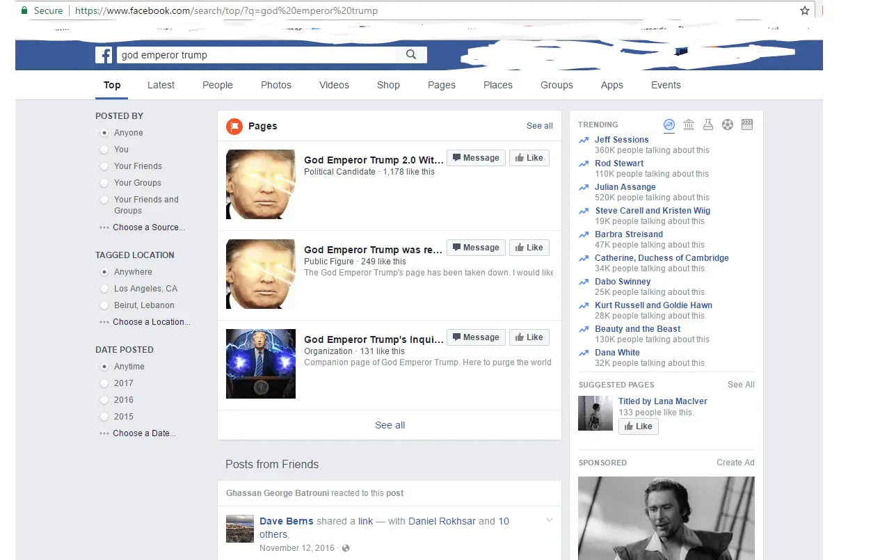This screenshot has height=560, width=880.
Task: Click into the search text field
Action: point(257,55)
